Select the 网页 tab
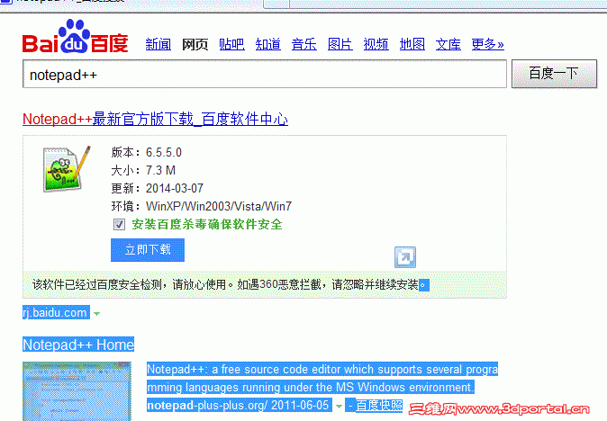Screen dimensions: 607x421 coord(195,44)
